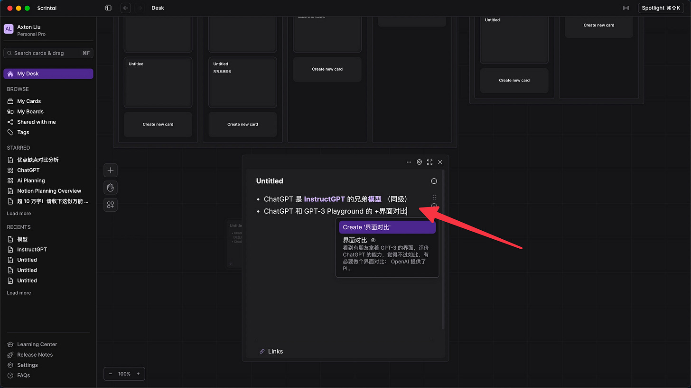The image size is (691, 388).
Task: Click the location pin icon on card
Action: [420, 162]
